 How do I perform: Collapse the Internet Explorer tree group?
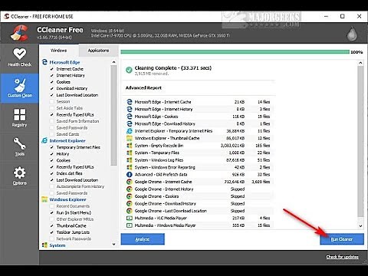click(x=67, y=140)
